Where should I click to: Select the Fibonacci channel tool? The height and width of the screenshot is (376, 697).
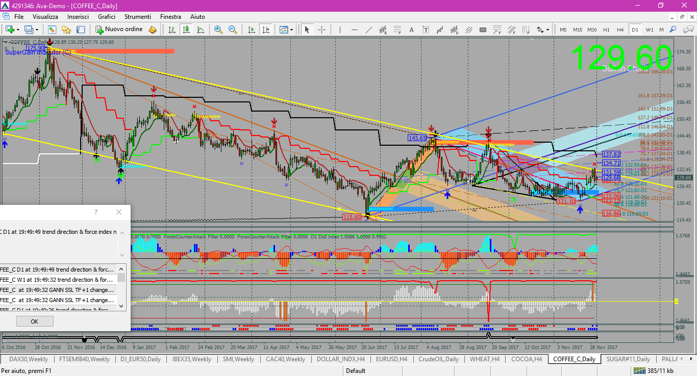(x=512, y=30)
